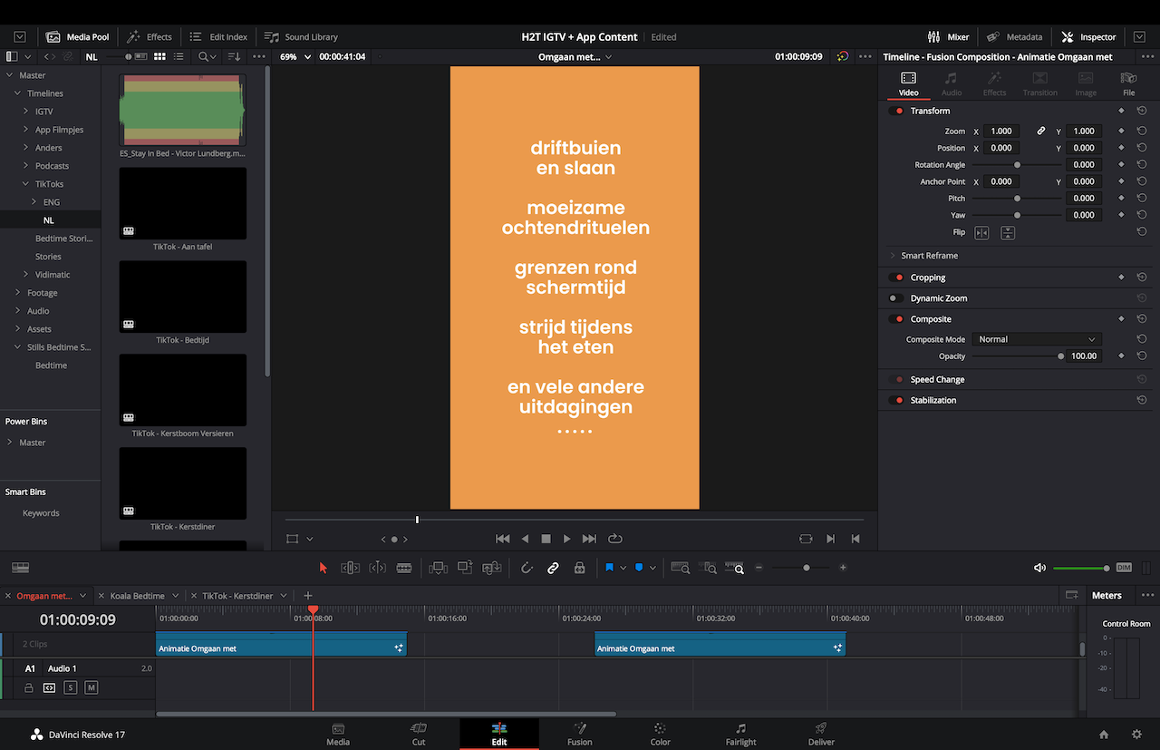Viewport: 1160px width, 750px height.
Task: Click Play Reverse button
Action: pos(525,539)
